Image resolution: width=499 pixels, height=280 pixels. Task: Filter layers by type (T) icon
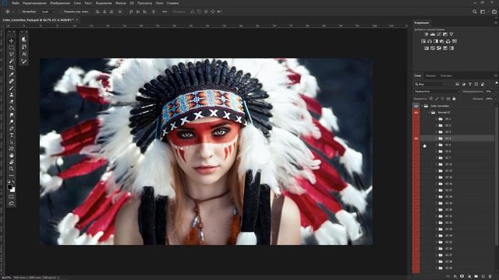pyautogui.click(x=470, y=84)
